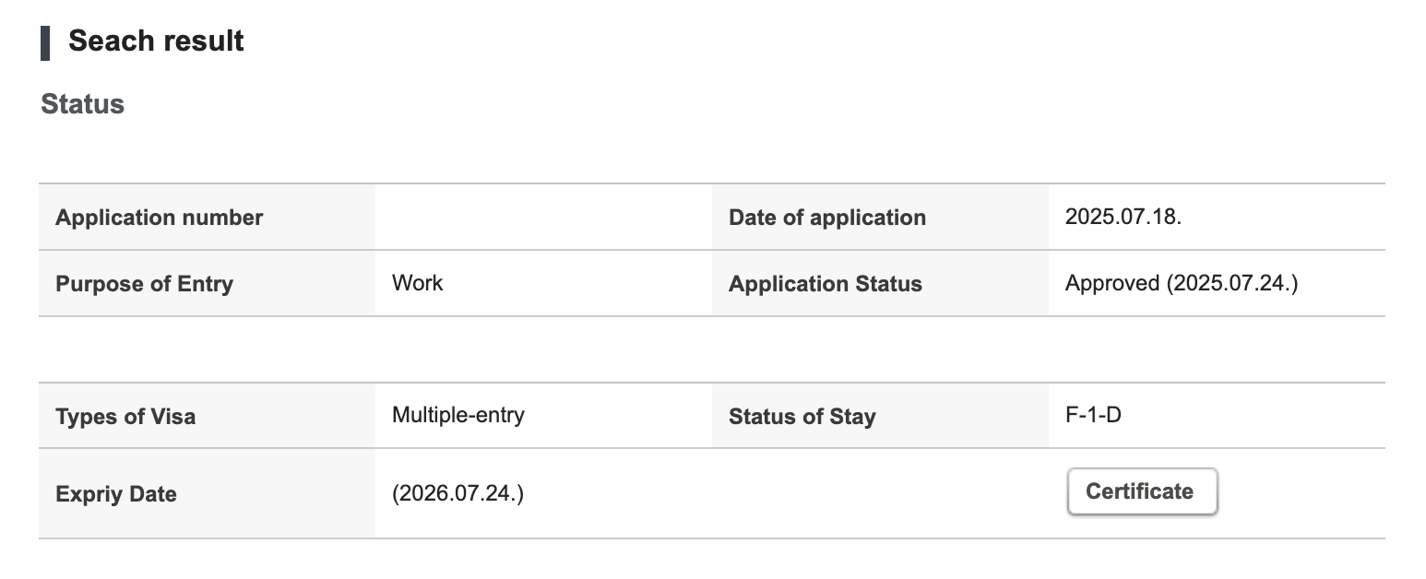
Task: Select the Date of application label
Action: coord(826,218)
